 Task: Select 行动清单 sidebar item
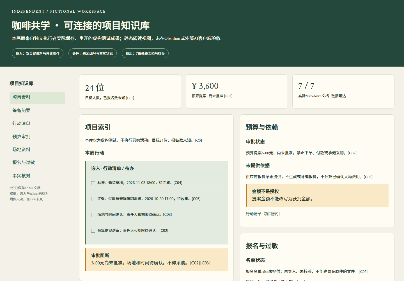tap(37, 123)
